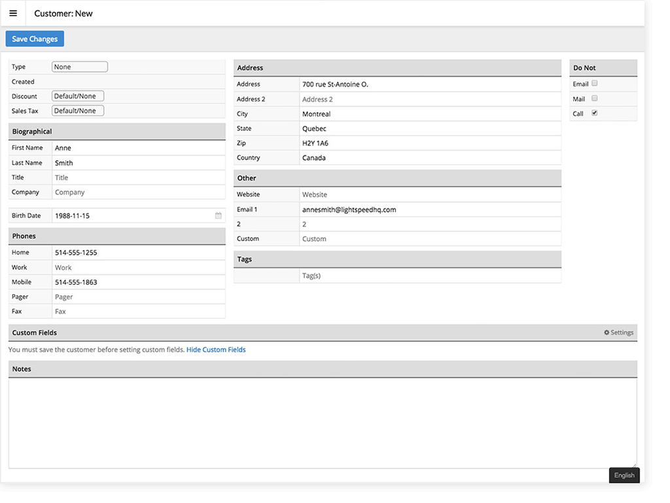Click the Address 2 input field

pyautogui.click(x=431, y=100)
